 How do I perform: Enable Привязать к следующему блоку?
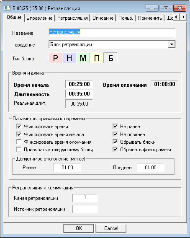[19, 150]
